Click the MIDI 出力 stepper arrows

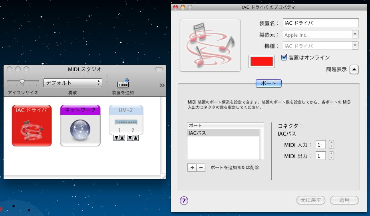tap(331, 156)
